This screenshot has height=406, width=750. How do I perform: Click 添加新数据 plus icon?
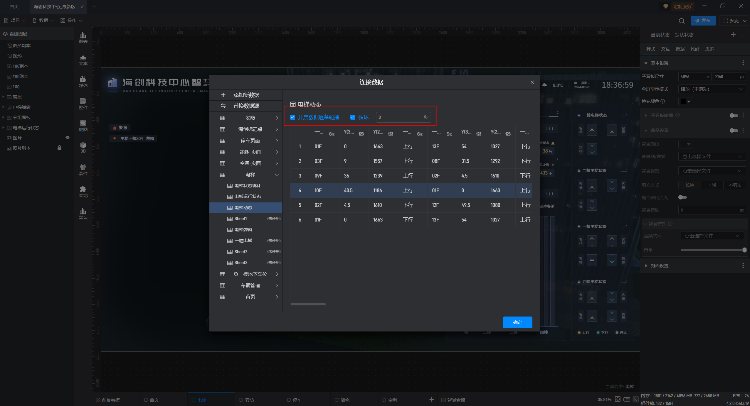pyautogui.click(x=223, y=95)
